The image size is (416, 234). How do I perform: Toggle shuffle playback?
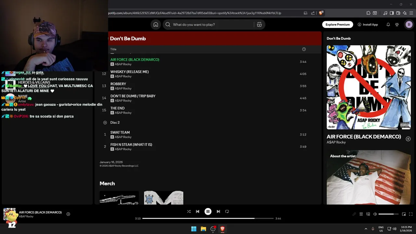(189, 212)
